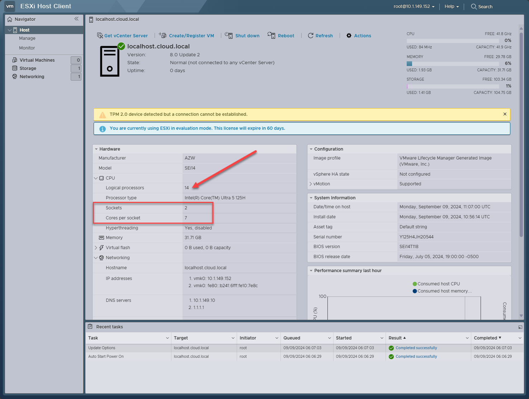Screen dimensions: 529x399
Task: Click the Search magnifier icon
Action: click(x=473, y=6)
